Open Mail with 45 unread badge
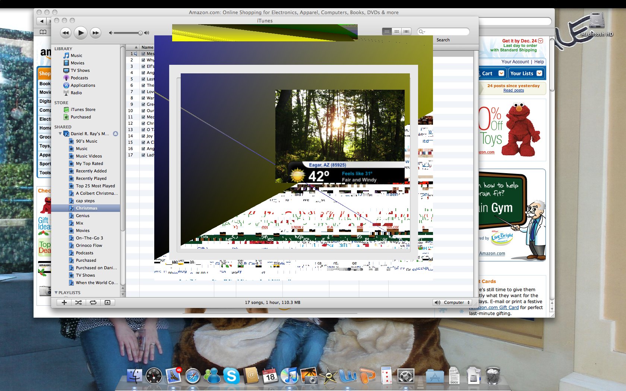 click(173, 376)
